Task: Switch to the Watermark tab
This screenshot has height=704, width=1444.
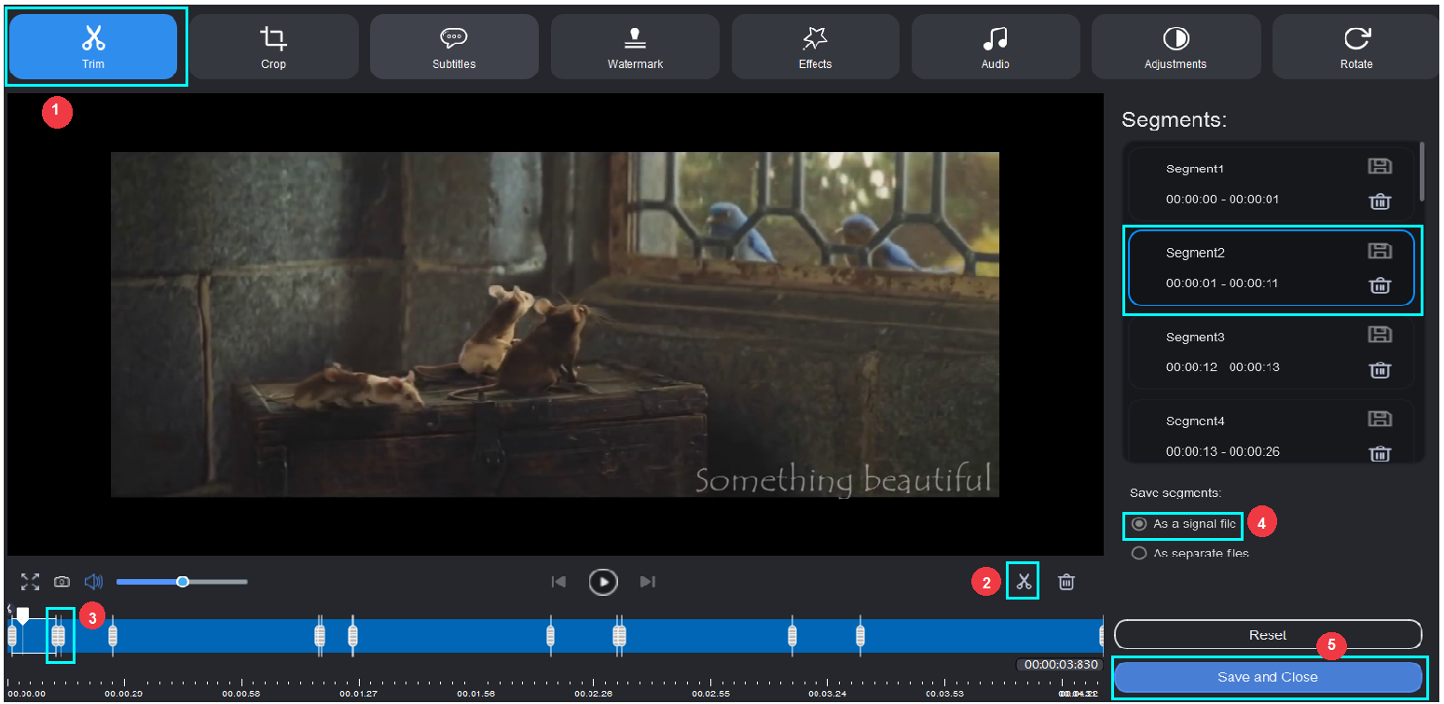Action: (x=635, y=46)
